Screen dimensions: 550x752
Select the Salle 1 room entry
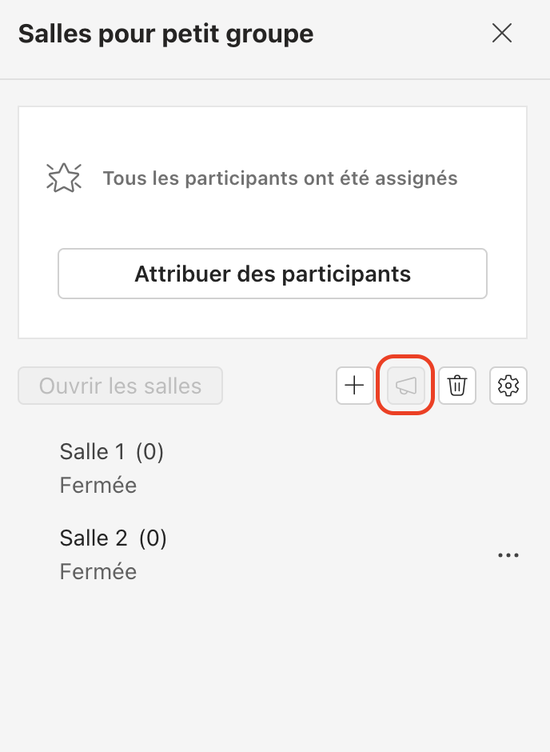click(x=92, y=452)
